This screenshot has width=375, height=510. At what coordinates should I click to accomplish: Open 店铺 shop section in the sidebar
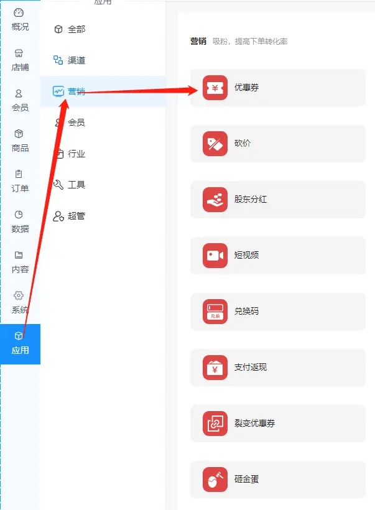(20, 60)
